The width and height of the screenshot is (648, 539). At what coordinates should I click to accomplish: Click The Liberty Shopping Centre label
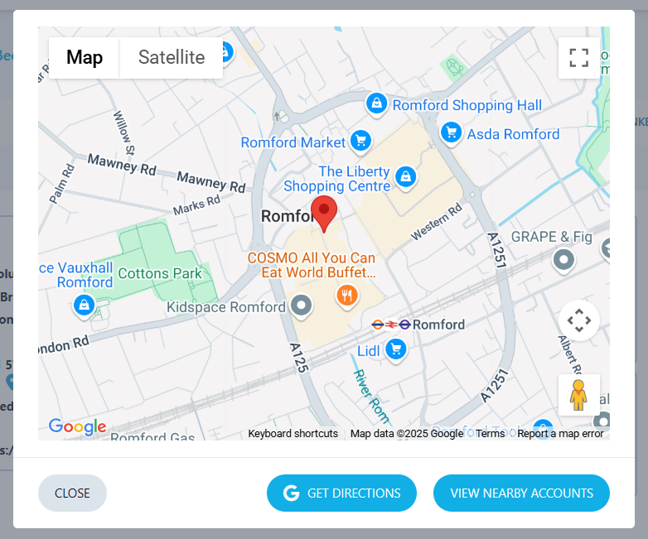tap(336, 179)
